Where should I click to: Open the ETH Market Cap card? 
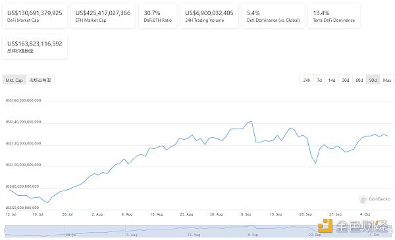click(103, 16)
